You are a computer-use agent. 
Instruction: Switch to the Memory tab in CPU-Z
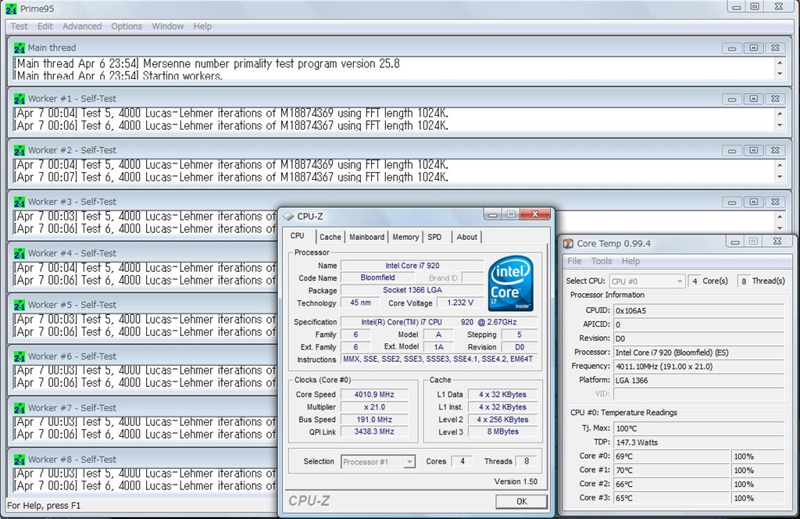pyautogui.click(x=405, y=237)
